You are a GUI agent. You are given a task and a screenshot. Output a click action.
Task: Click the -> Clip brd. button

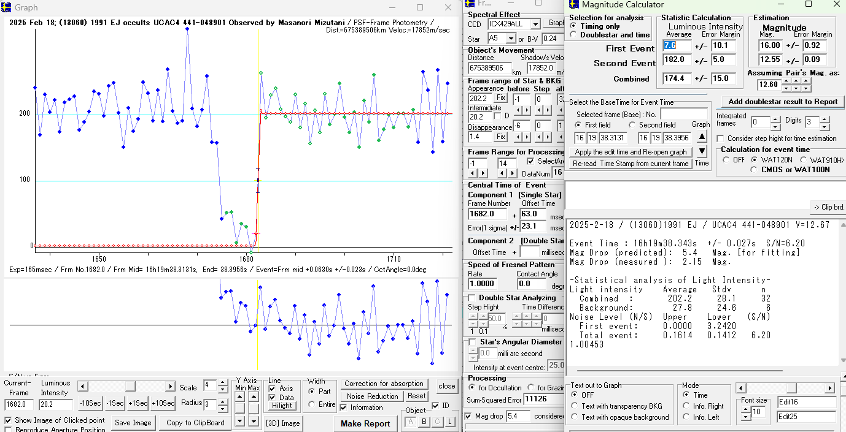click(828, 207)
